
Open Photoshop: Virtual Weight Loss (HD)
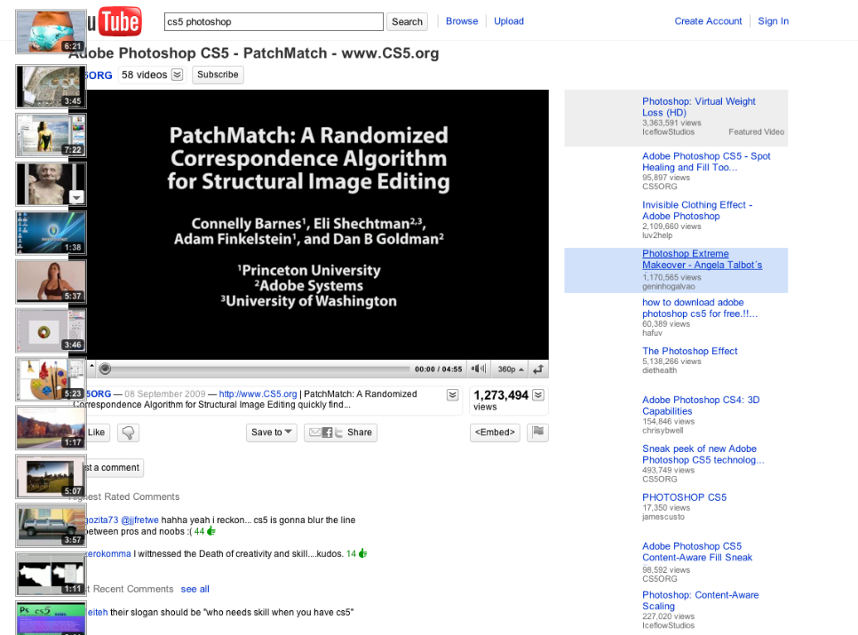point(699,107)
